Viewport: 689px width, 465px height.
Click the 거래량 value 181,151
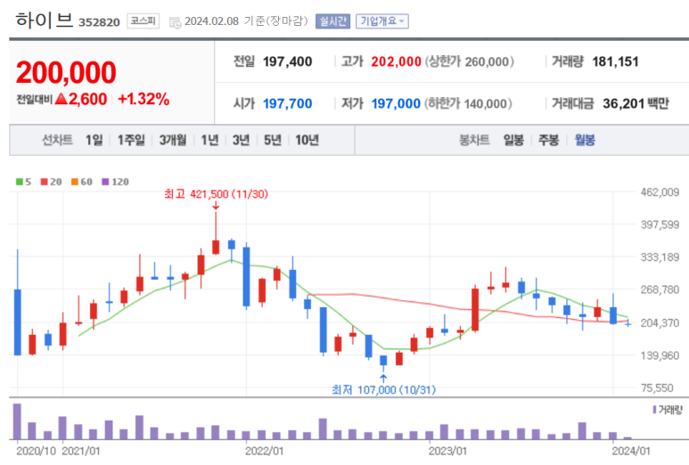click(615, 62)
